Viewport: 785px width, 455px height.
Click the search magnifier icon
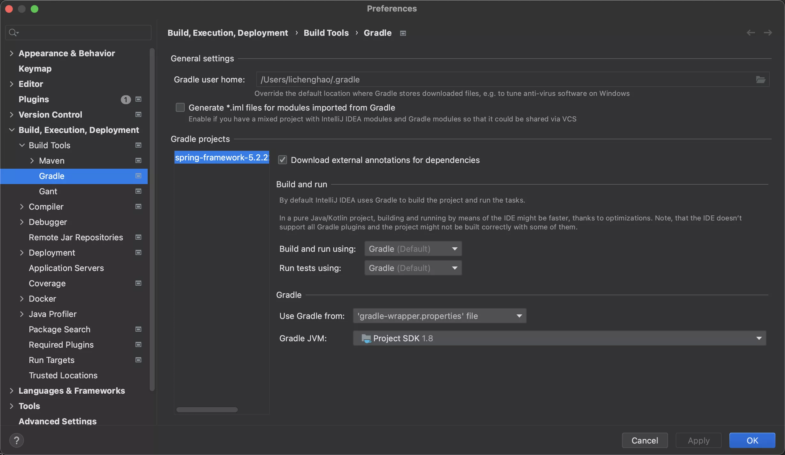point(13,33)
